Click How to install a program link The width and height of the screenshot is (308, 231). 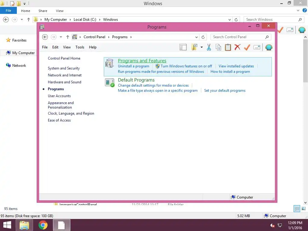[x=230, y=72]
